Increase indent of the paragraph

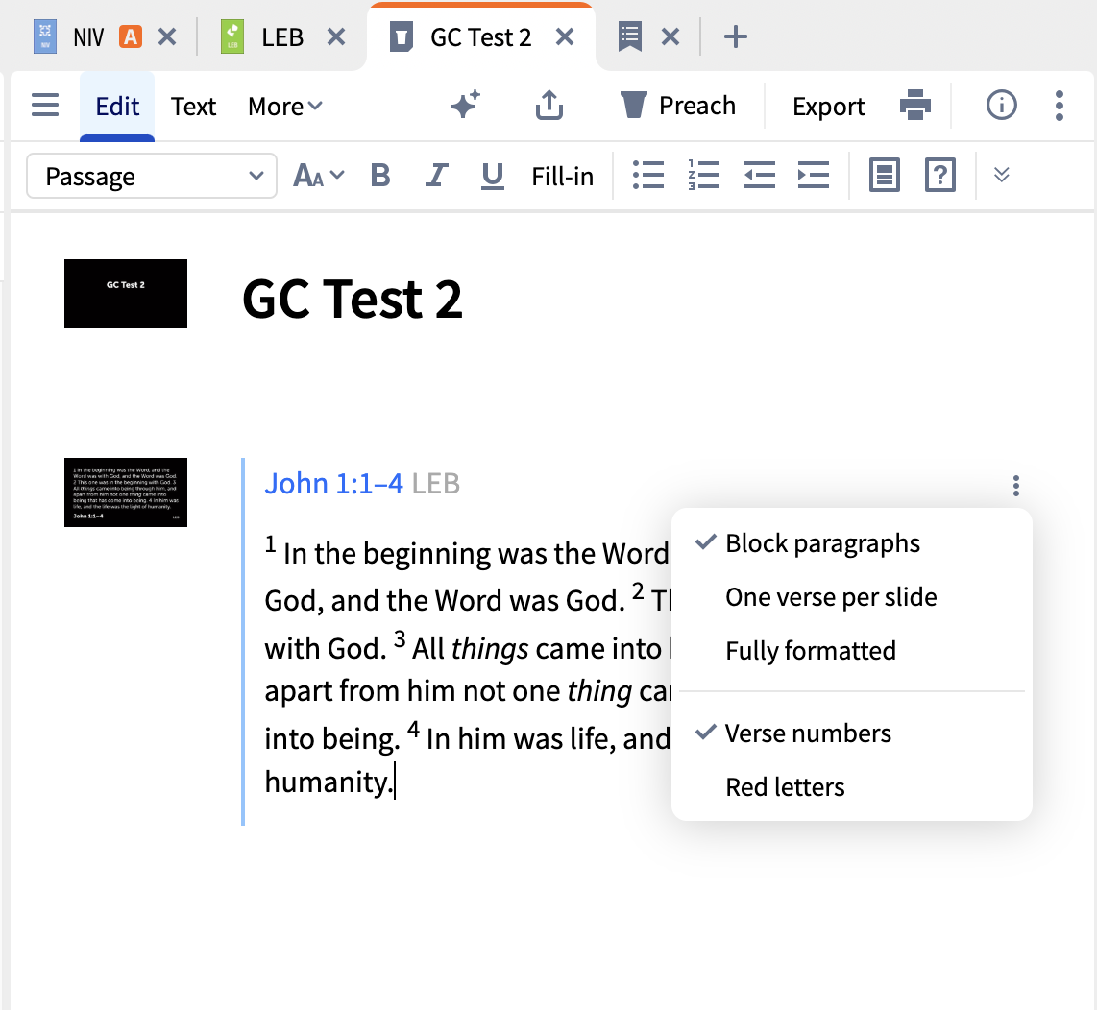pos(813,175)
